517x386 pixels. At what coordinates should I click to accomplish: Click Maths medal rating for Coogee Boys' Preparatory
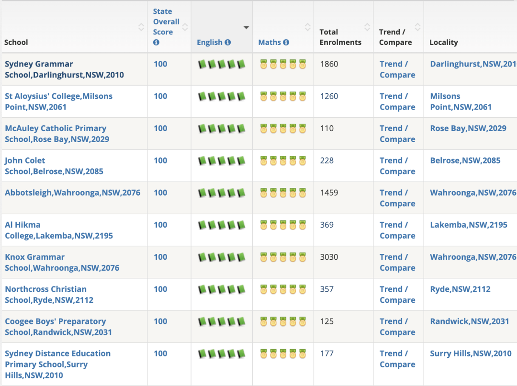click(283, 321)
